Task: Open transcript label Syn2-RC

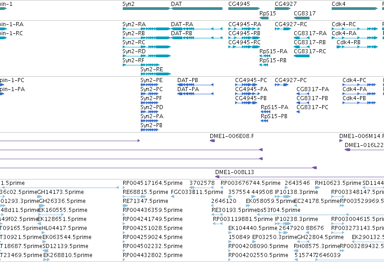Action: click(134, 42)
